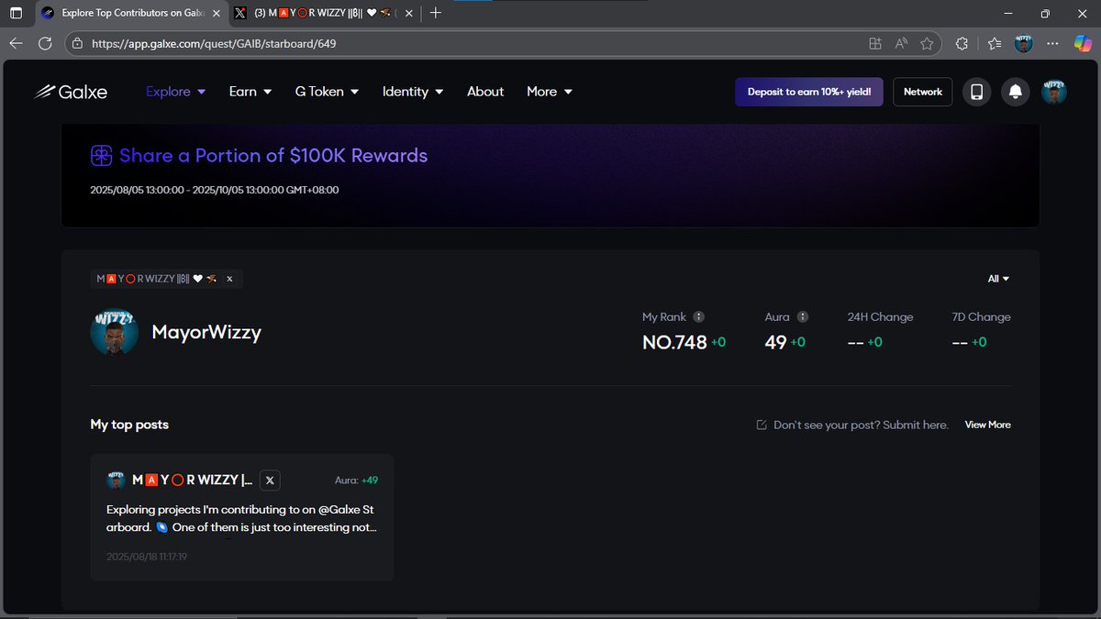Click the browser apps icon in address bar
Image resolution: width=1101 pixels, height=619 pixels.
[875, 43]
